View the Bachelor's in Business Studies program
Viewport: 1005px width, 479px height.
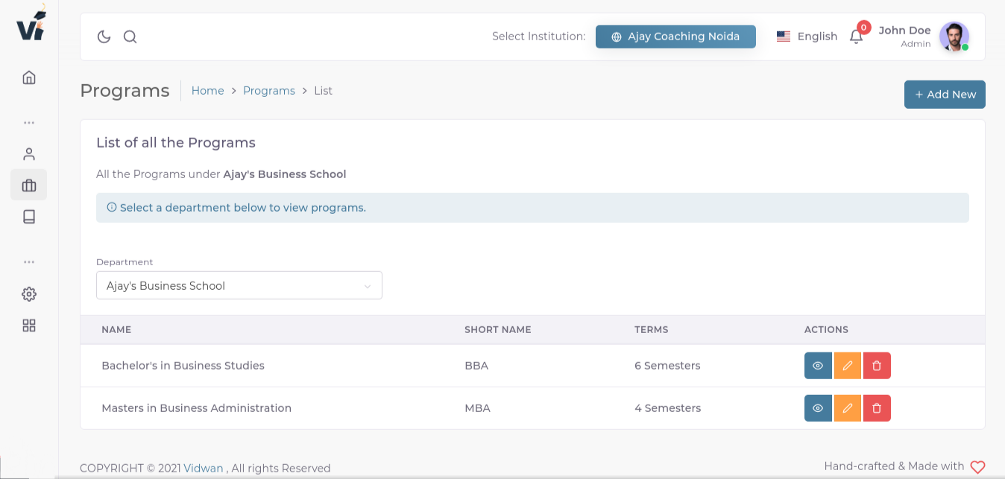pyautogui.click(x=818, y=366)
